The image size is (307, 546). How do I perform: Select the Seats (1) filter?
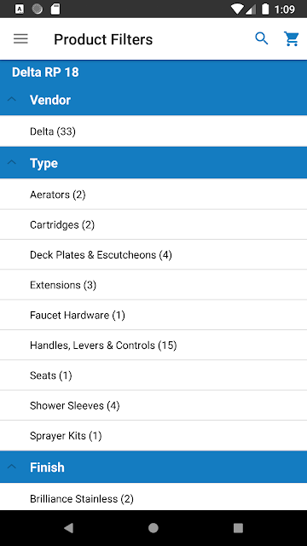pyautogui.click(x=153, y=375)
